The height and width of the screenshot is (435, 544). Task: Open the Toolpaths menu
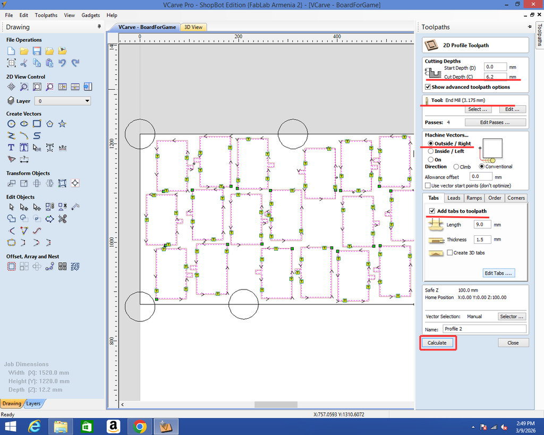point(46,15)
